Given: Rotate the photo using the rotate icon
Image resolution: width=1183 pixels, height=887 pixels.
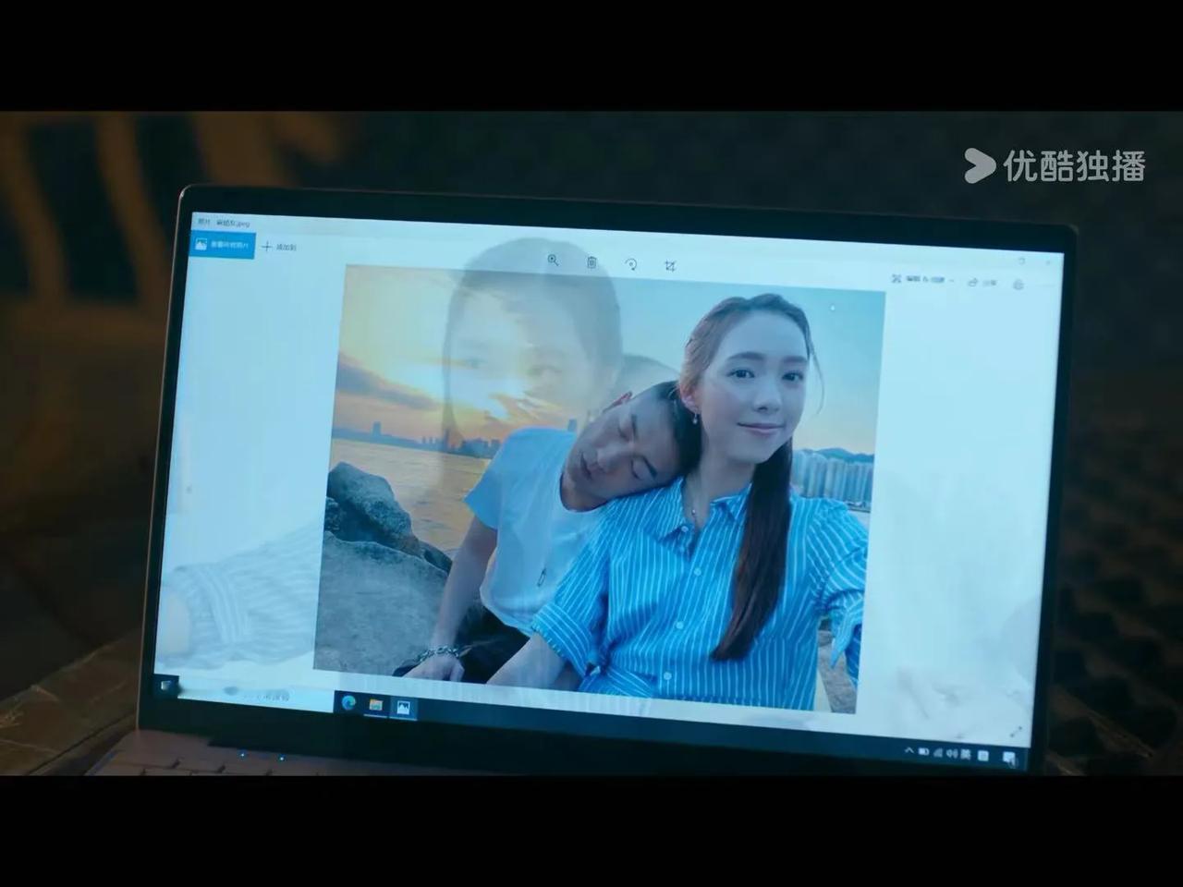Looking at the screenshot, I should coord(631,264).
